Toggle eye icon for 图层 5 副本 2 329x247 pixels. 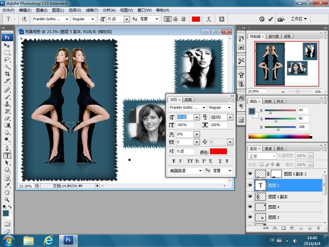(250, 174)
